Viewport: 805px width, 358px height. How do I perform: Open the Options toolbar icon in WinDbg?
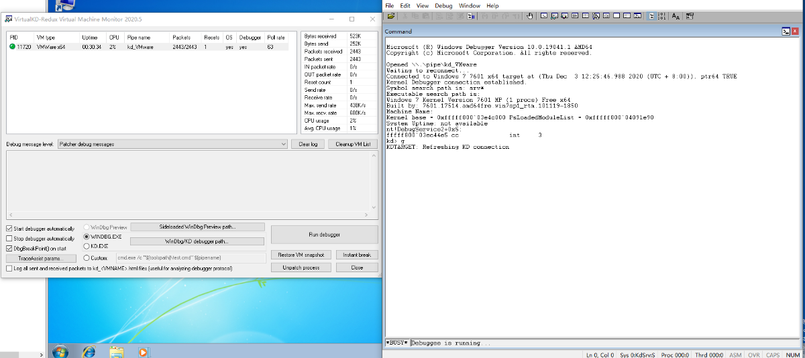coord(690,16)
